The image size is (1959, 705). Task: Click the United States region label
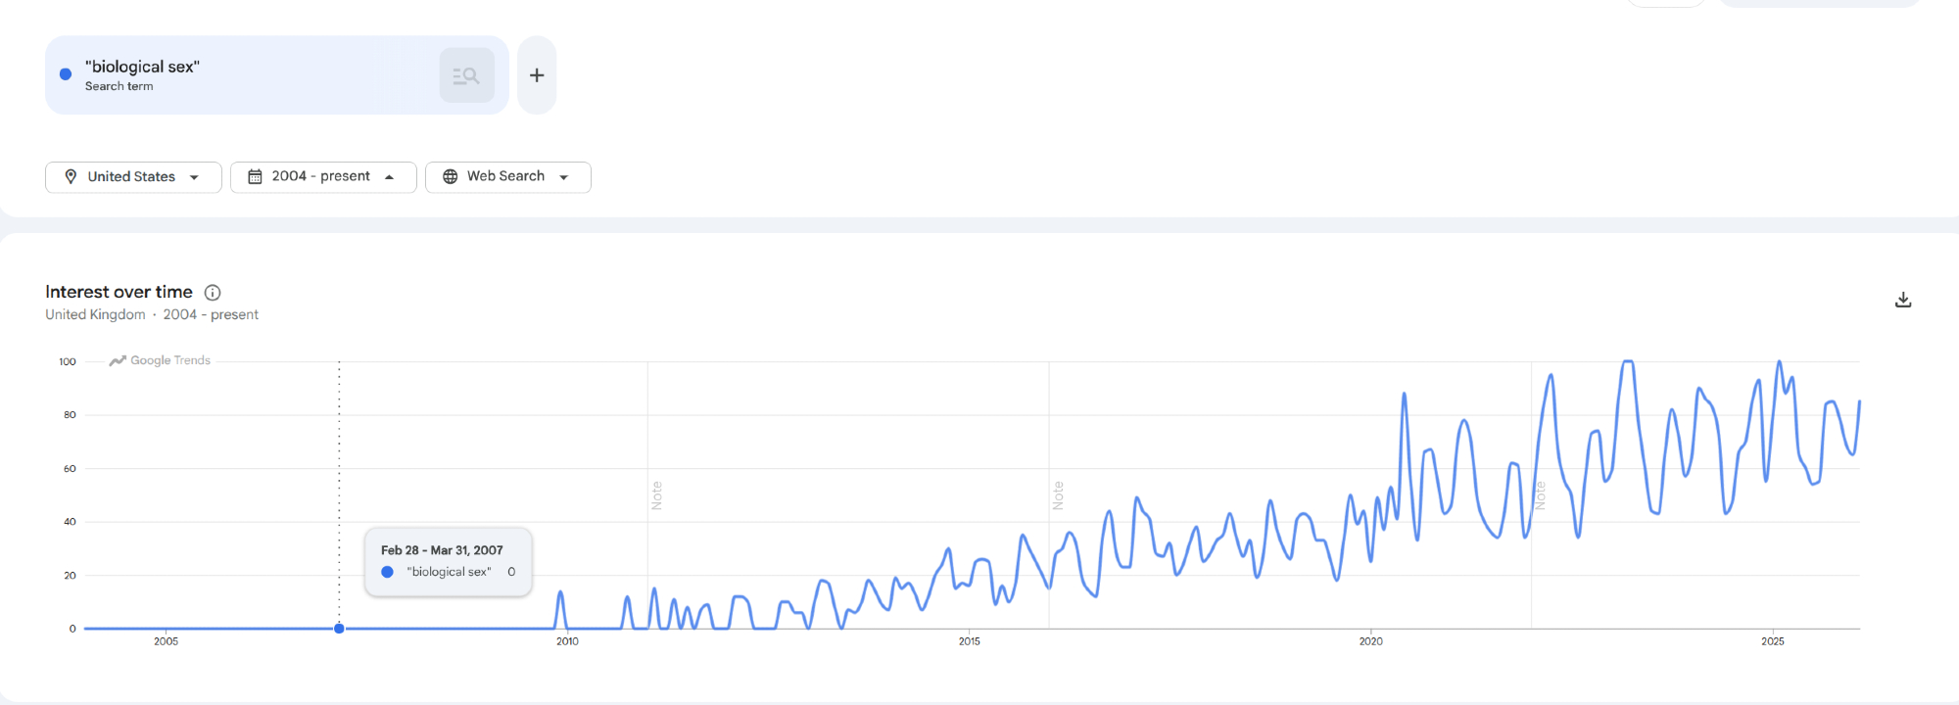click(131, 177)
